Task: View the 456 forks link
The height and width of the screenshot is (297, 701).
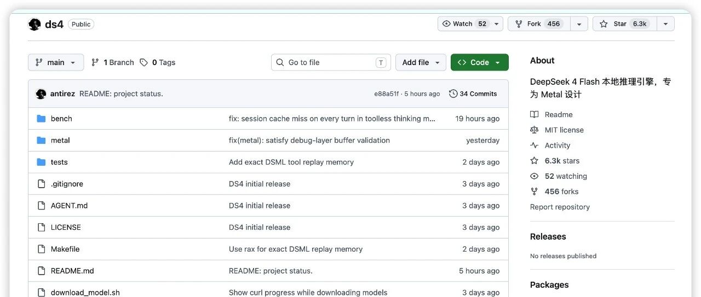Action: pos(561,191)
